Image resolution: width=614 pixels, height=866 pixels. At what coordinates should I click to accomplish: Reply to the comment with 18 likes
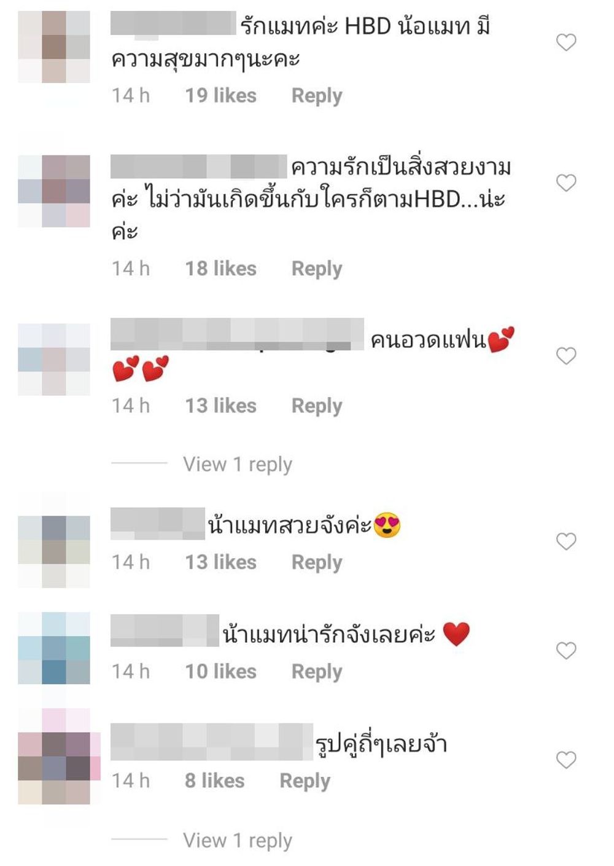(317, 269)
